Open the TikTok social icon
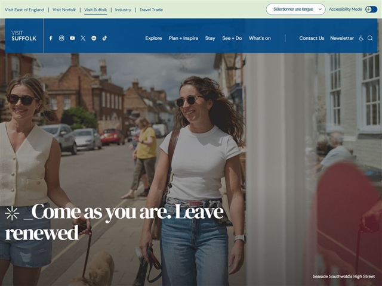 coord(104,38)
